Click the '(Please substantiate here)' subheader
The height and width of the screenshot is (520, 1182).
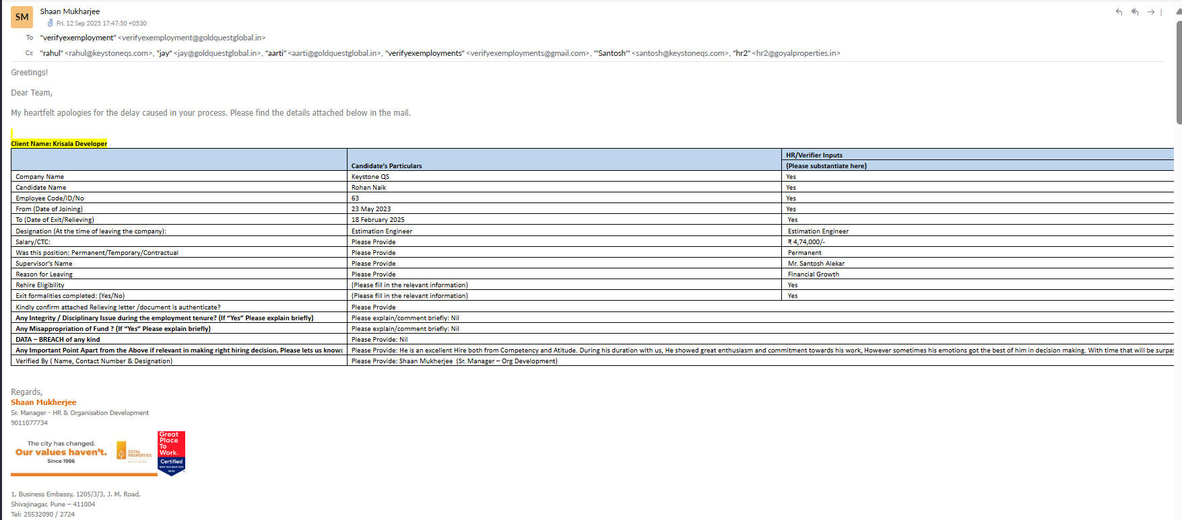(826, 165)
